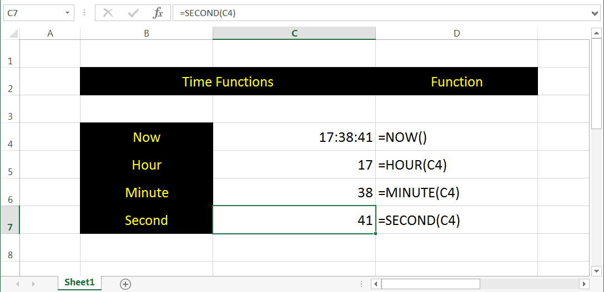Viewport: 604px width, 292px height.
Task: Click the vertical scrollbar up arrow
Action: pyautogui.click(x=596, y=33)
